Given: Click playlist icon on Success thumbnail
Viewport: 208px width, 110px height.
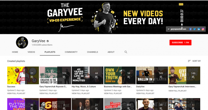Looking at the screenshot, I should [32, 77].
